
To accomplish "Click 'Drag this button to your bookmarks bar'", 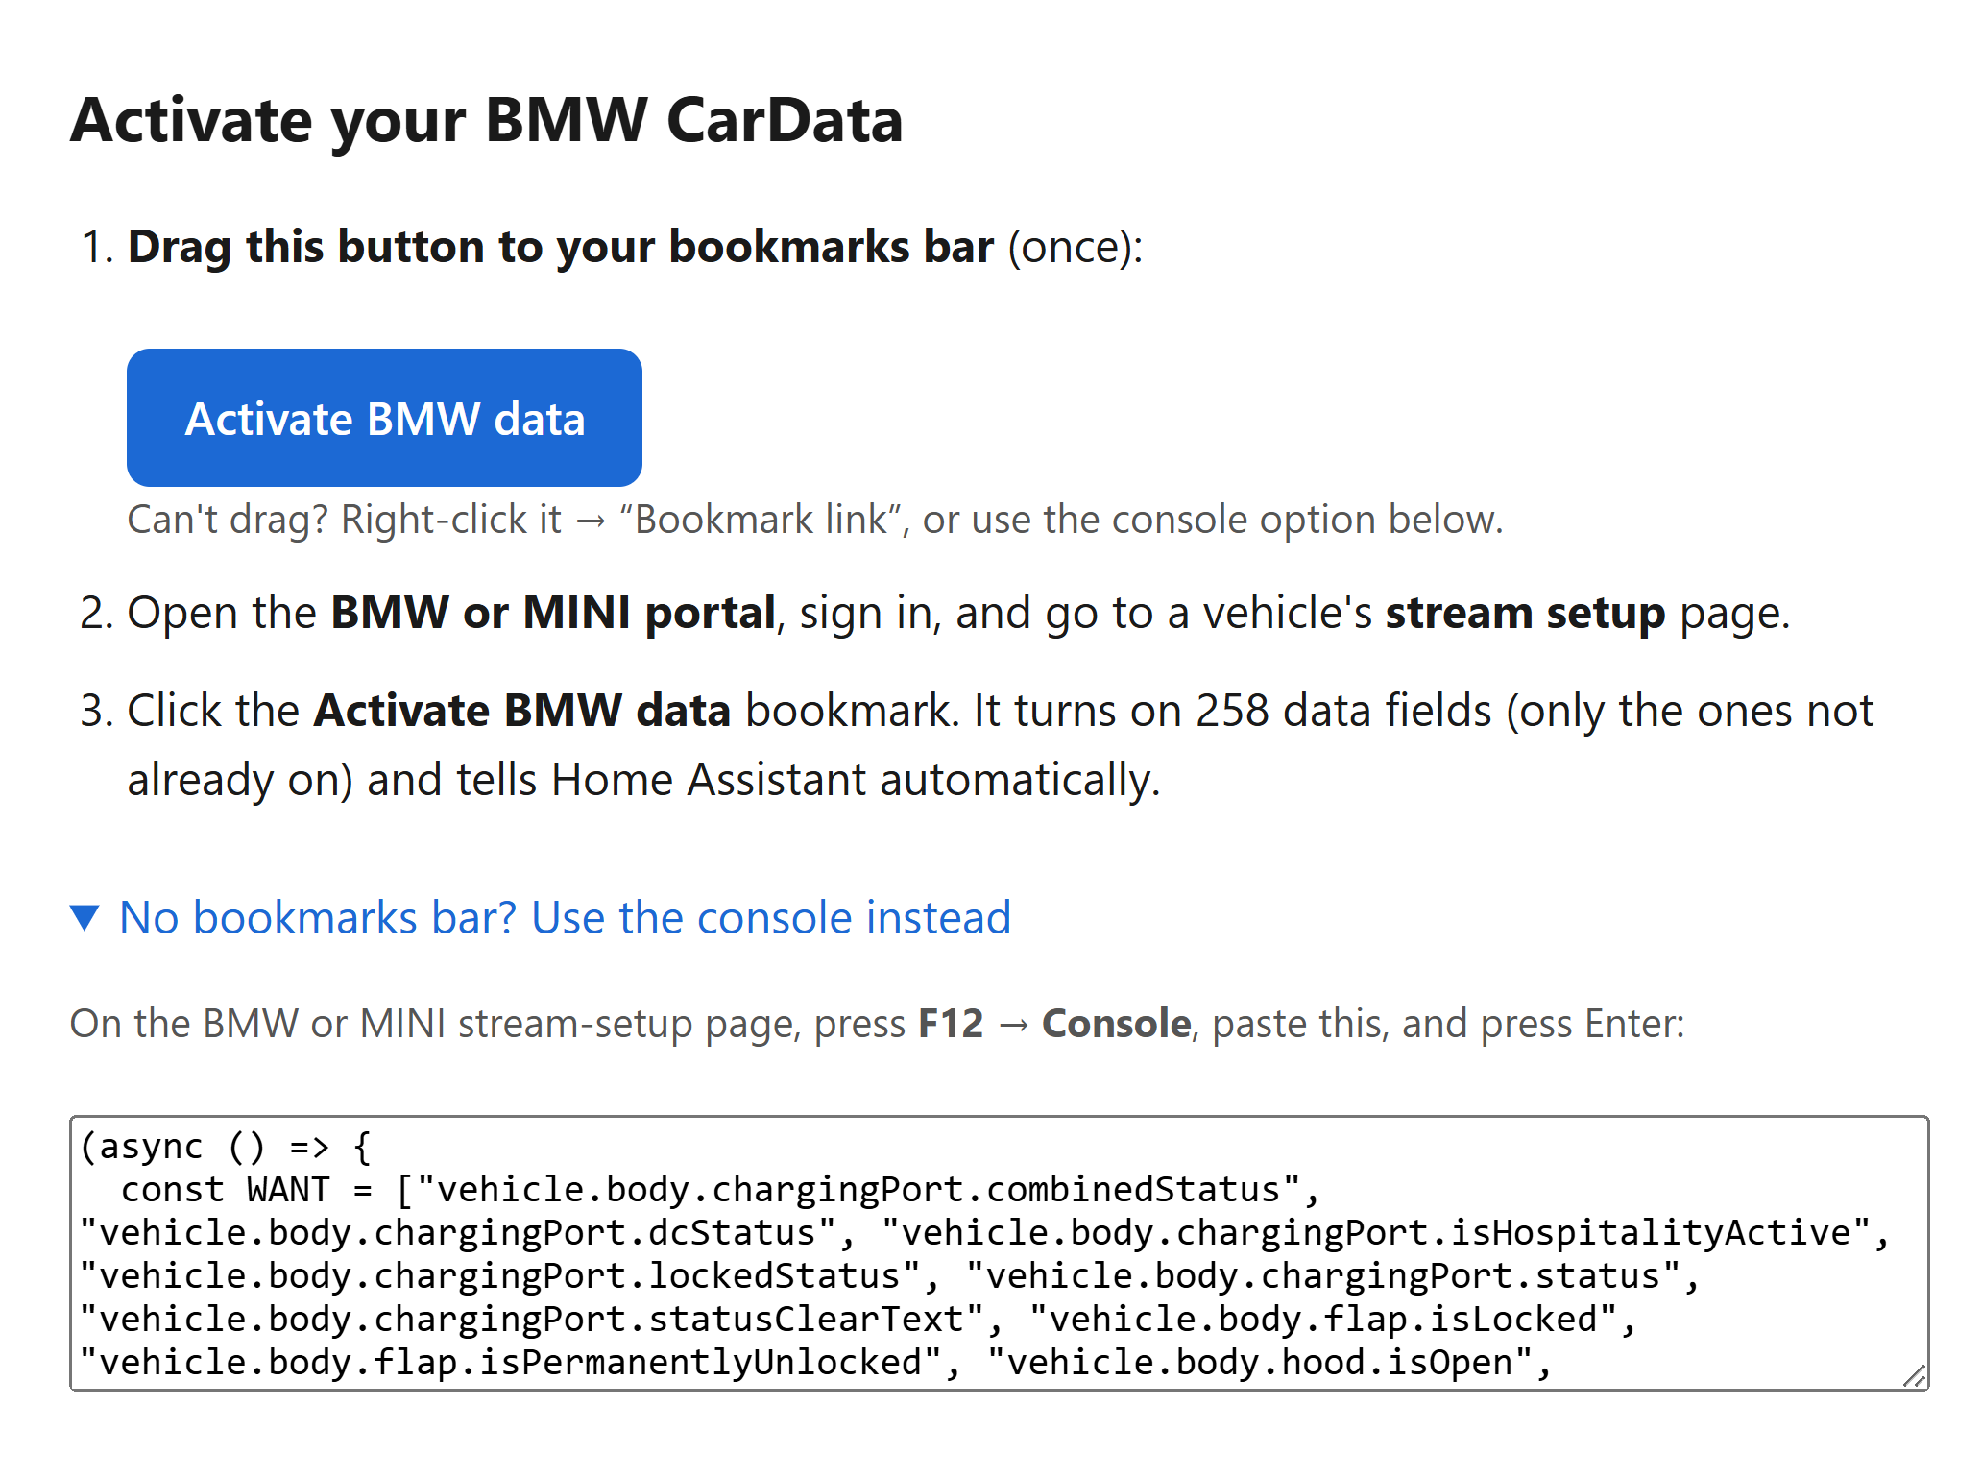I will 560,247.
